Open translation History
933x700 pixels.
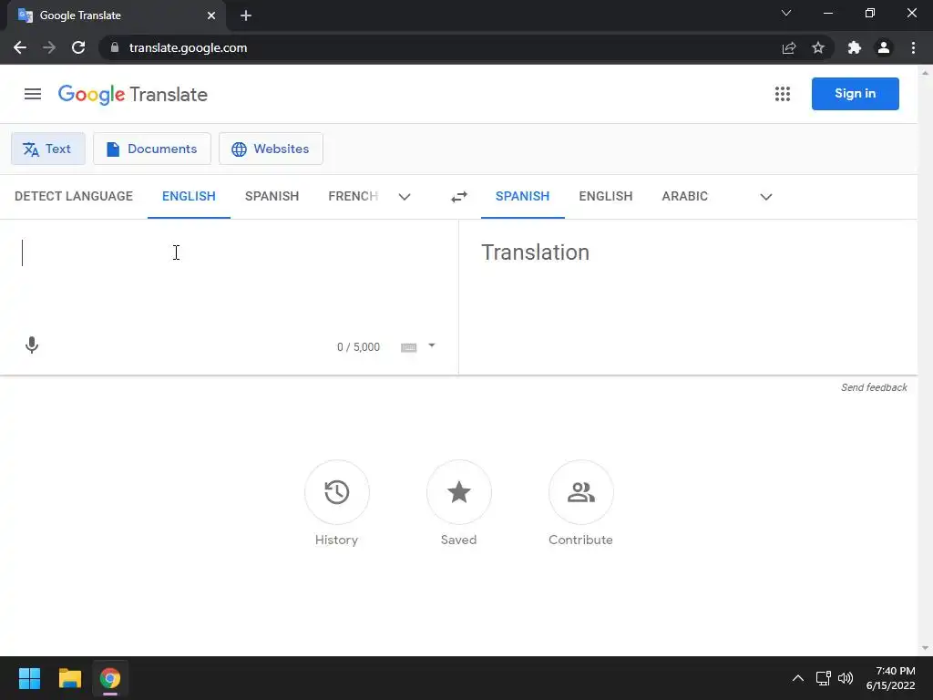pos(337,492)
